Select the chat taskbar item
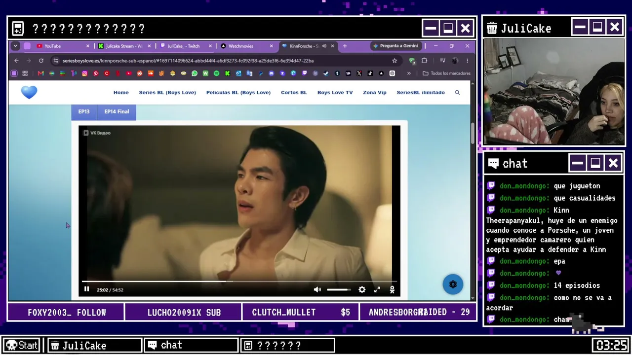 click(191, 345)
